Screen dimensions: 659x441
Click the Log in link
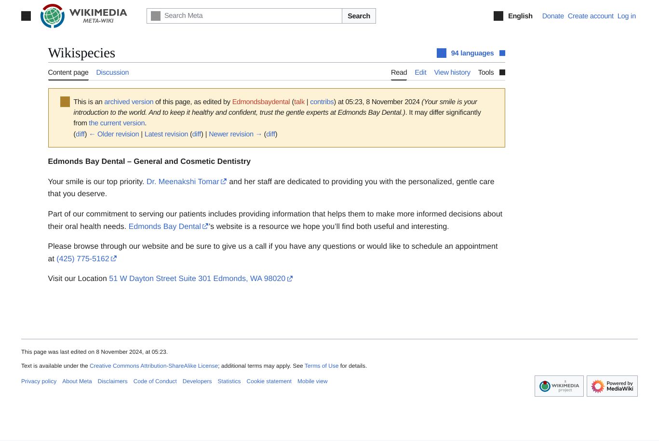point(626,16)
